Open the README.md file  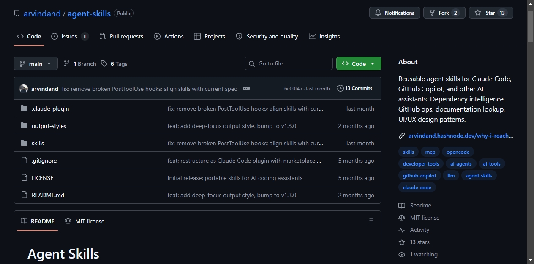(x=48, y=195)
